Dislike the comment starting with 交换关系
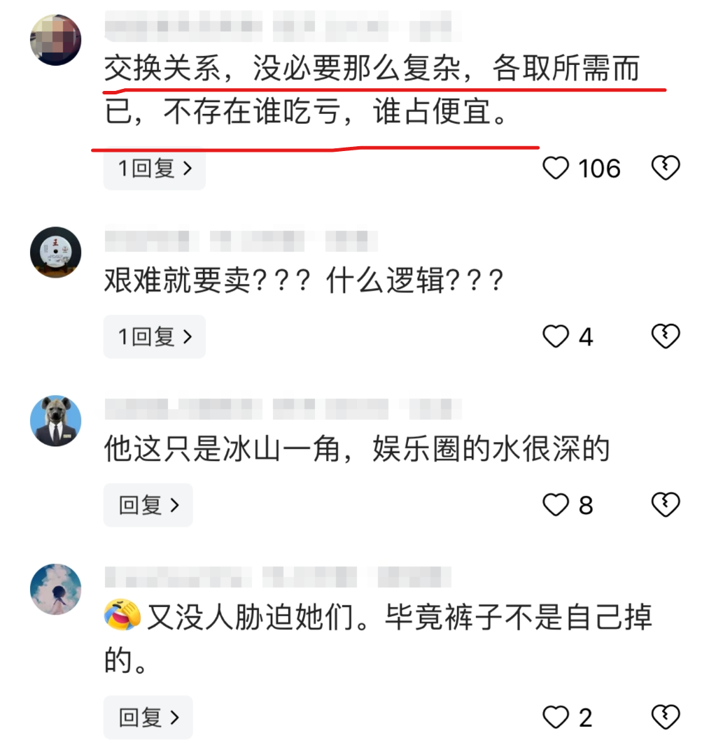The width and height of the screenshot is (709, 747). [x=665, y=168]
